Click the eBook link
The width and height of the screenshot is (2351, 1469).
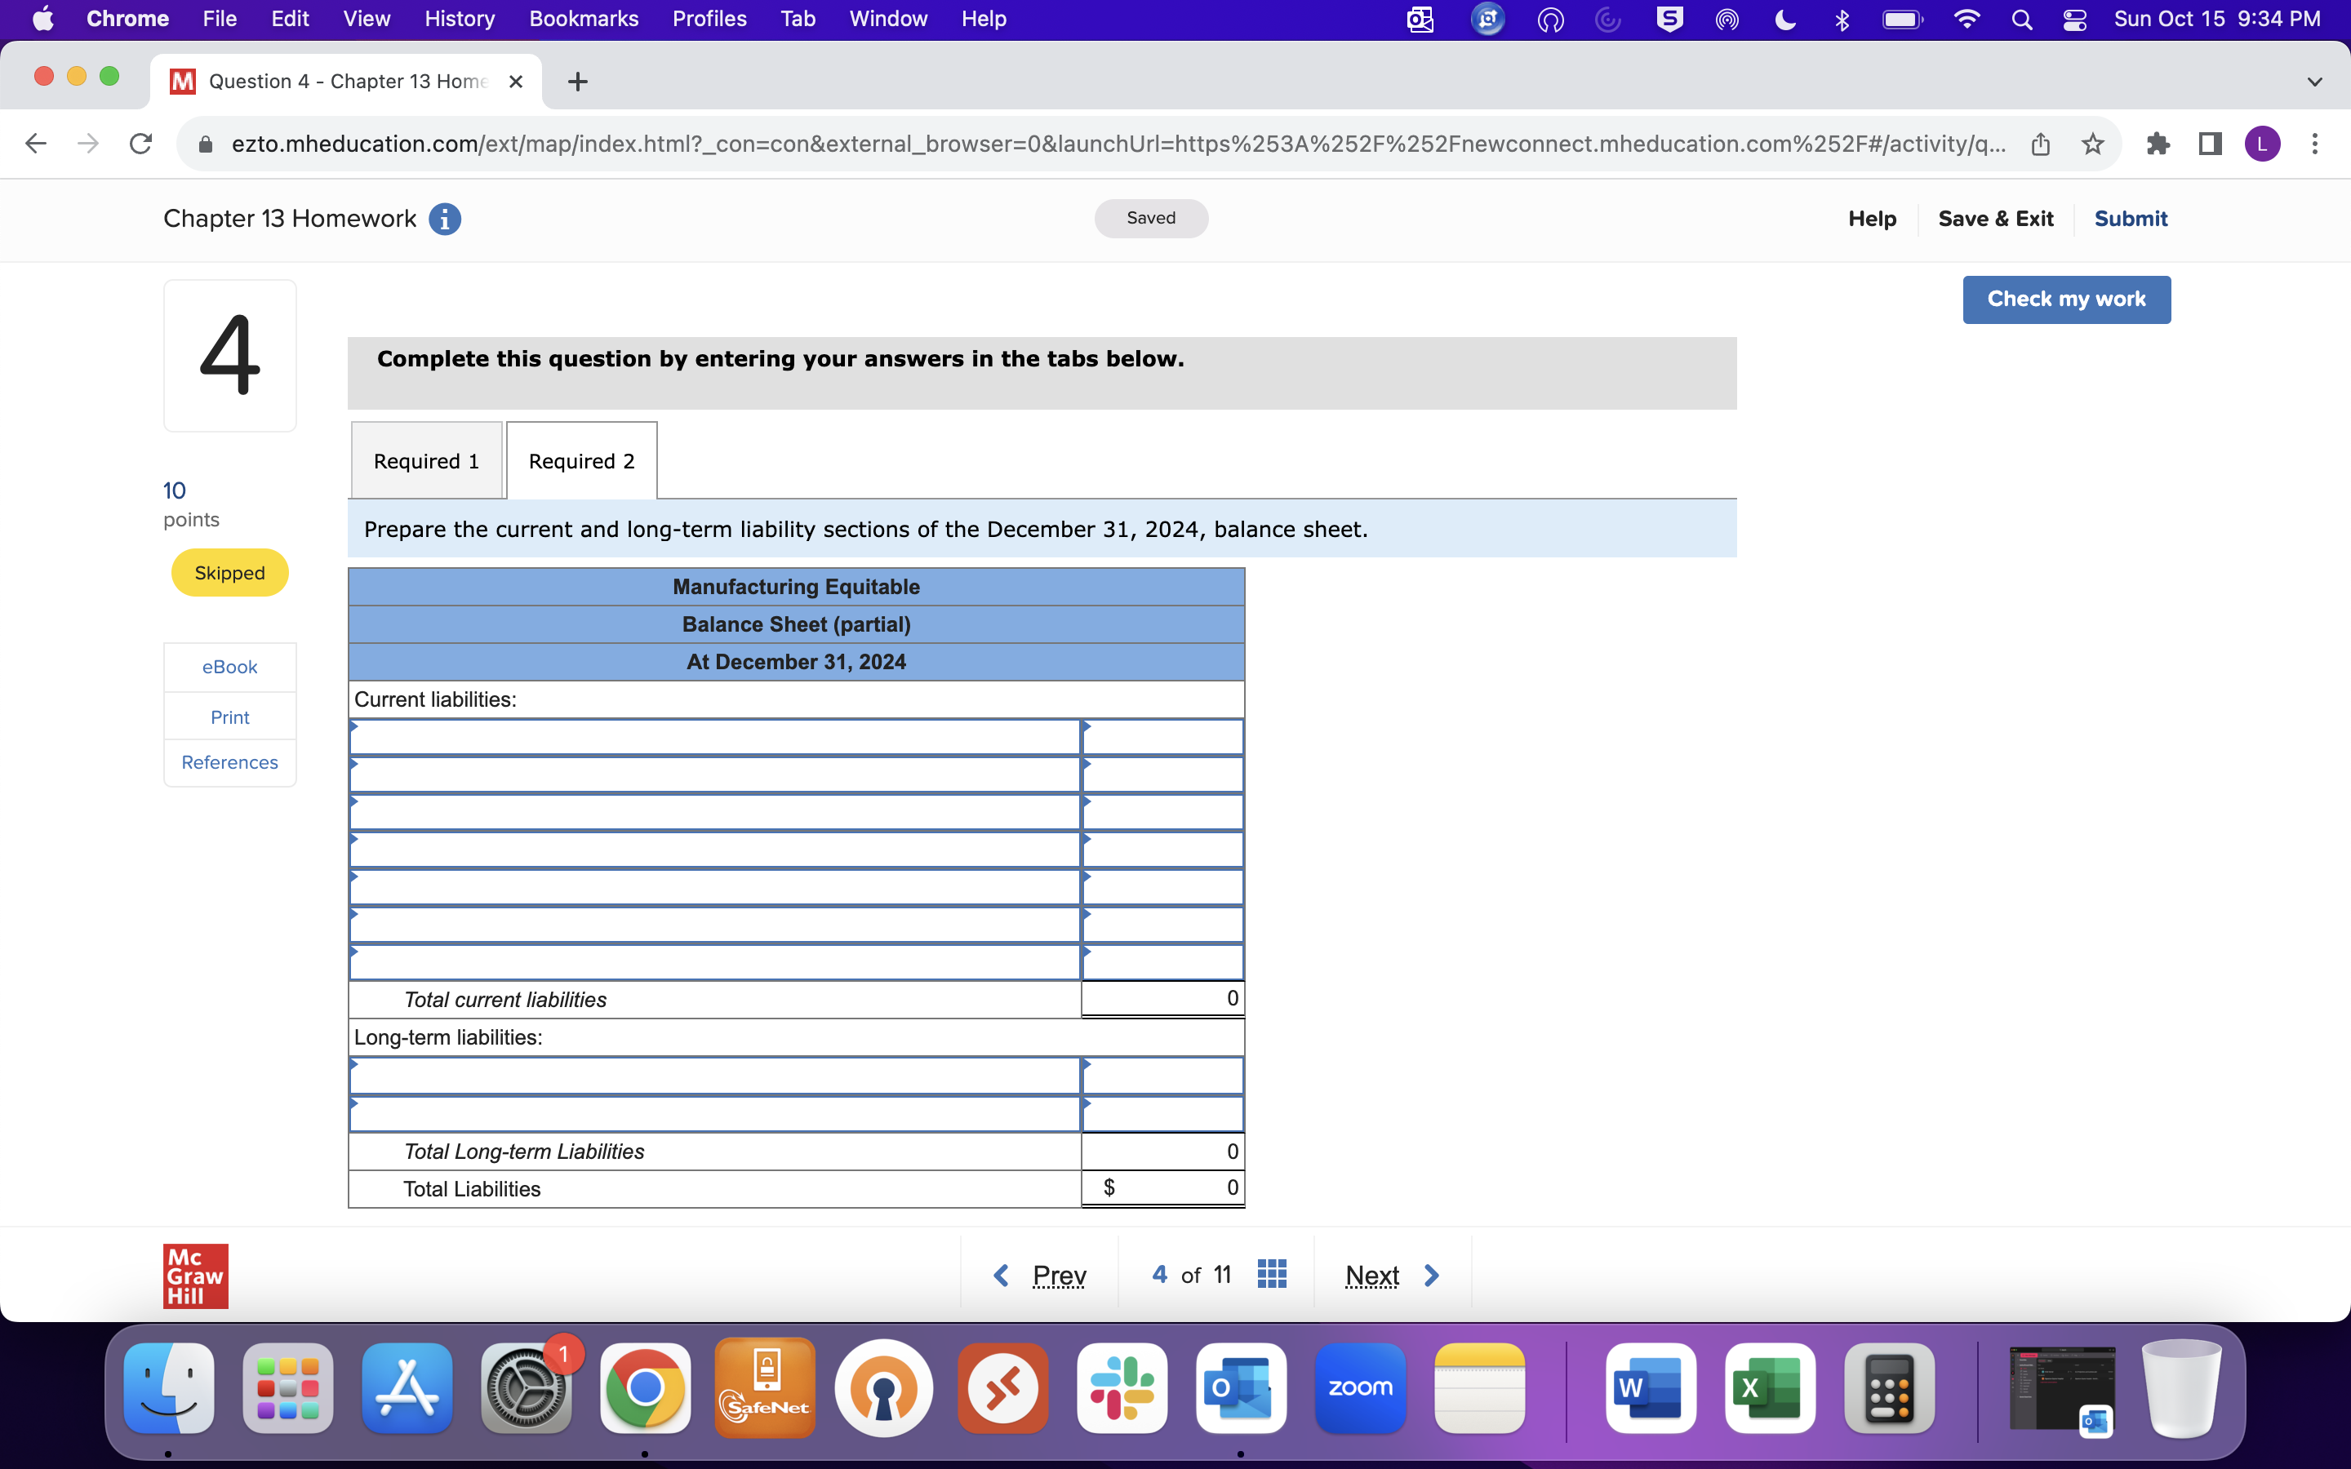(x=229, y=667)
